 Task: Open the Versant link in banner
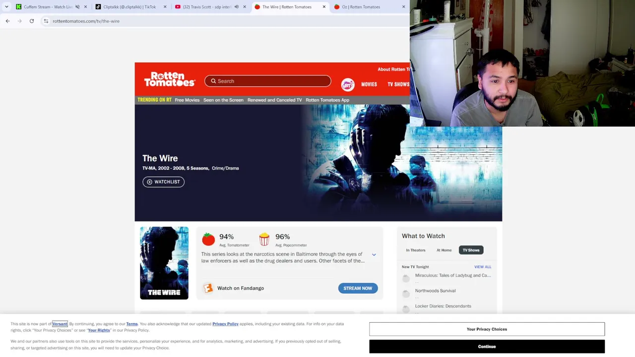[x=60, y=324]
